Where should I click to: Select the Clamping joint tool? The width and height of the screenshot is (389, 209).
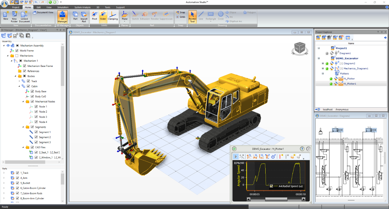(x=113, y=16)
